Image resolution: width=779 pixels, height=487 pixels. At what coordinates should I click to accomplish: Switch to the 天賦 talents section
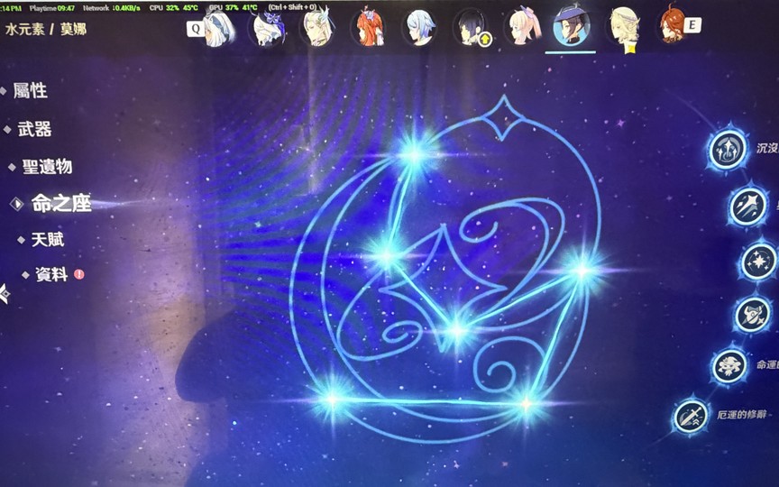tap(48, 240)
